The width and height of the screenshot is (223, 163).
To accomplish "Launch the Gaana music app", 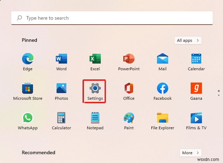I will coord(196,91).
